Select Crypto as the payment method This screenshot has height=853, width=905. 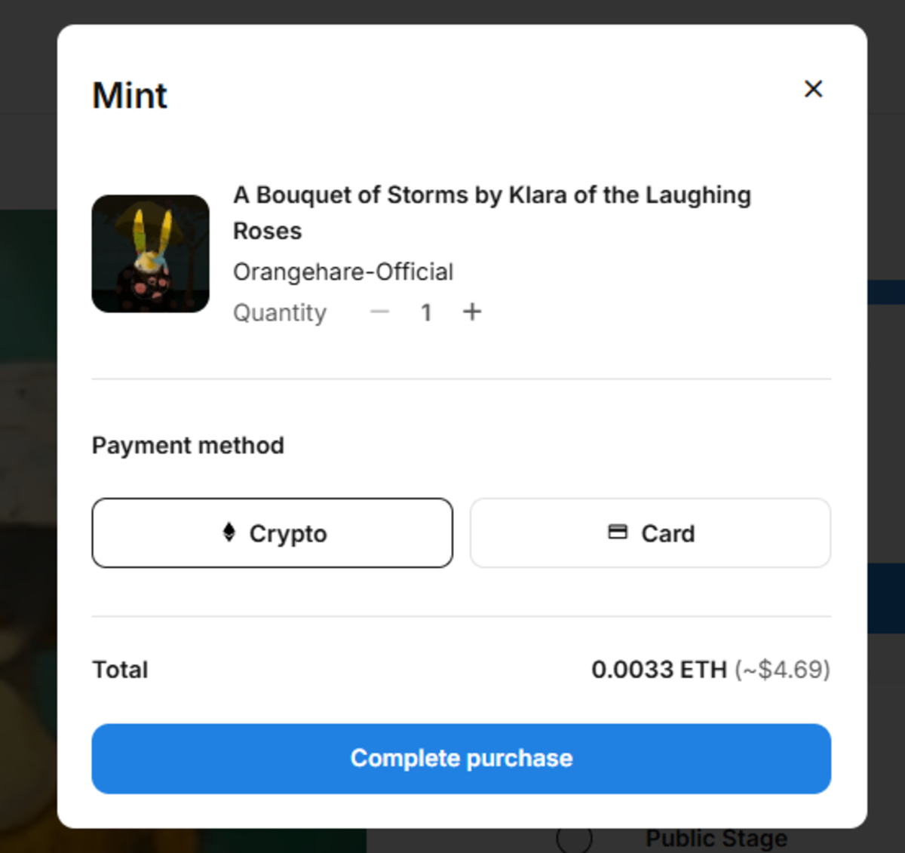[x=272, y=532]
